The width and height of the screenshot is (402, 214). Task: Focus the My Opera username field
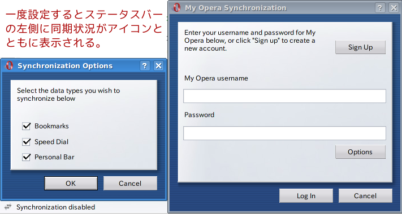click(x=284, y=96)
